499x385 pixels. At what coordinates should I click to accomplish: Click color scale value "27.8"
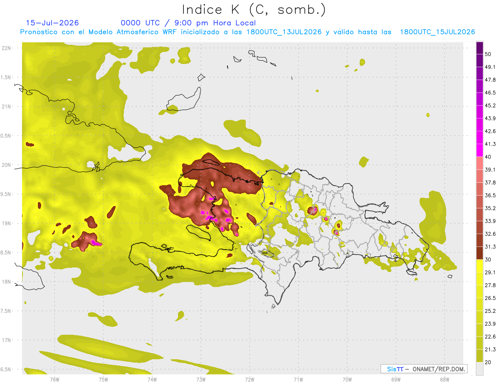(x=490, y=285)
